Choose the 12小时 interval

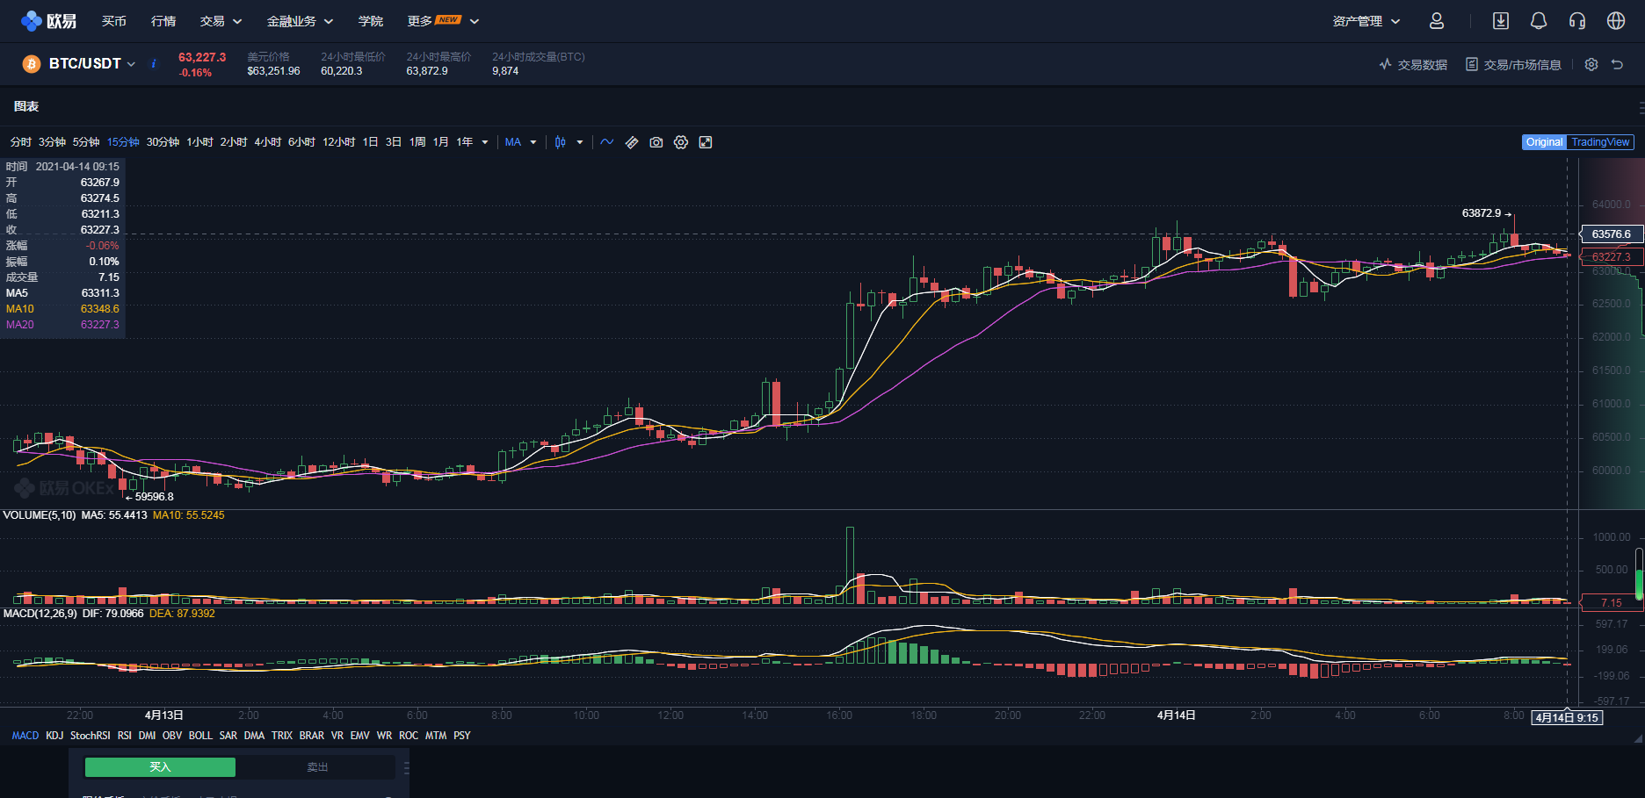pyautogui.click(x=338, y=142)
